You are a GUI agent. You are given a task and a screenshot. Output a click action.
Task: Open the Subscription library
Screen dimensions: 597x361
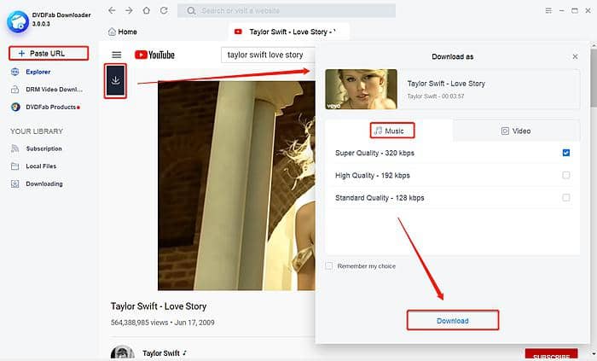tap(37, 148)
